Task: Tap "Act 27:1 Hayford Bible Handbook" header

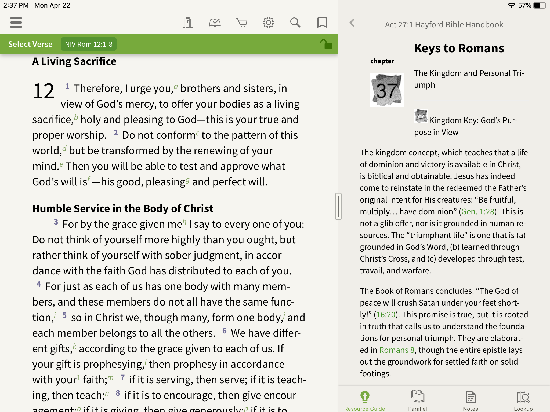Action: point(444,25)
